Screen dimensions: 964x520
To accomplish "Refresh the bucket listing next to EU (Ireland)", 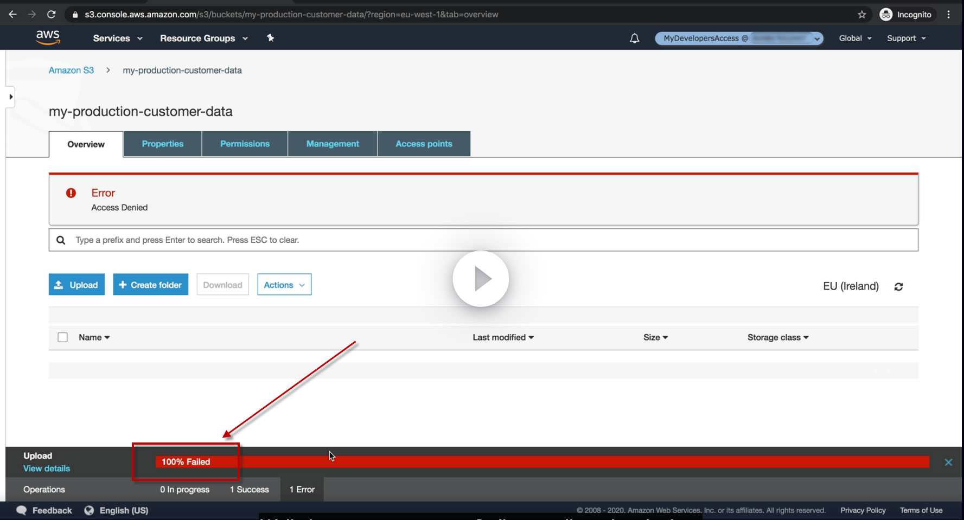I will click(898, 286).
